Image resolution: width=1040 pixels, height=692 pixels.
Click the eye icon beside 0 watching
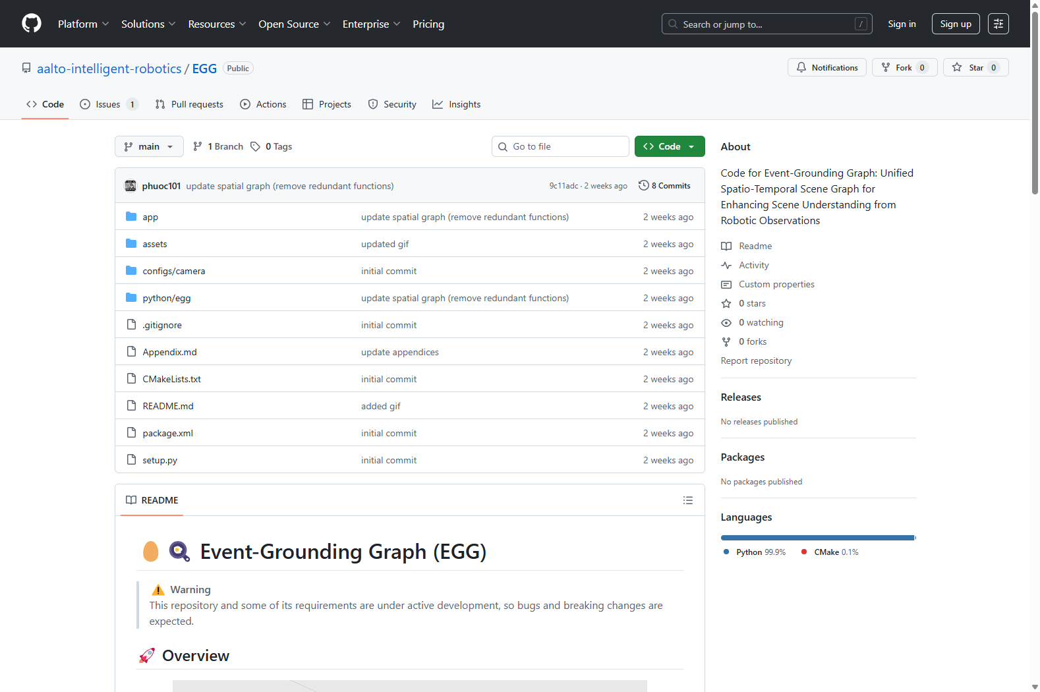point(726,322)
